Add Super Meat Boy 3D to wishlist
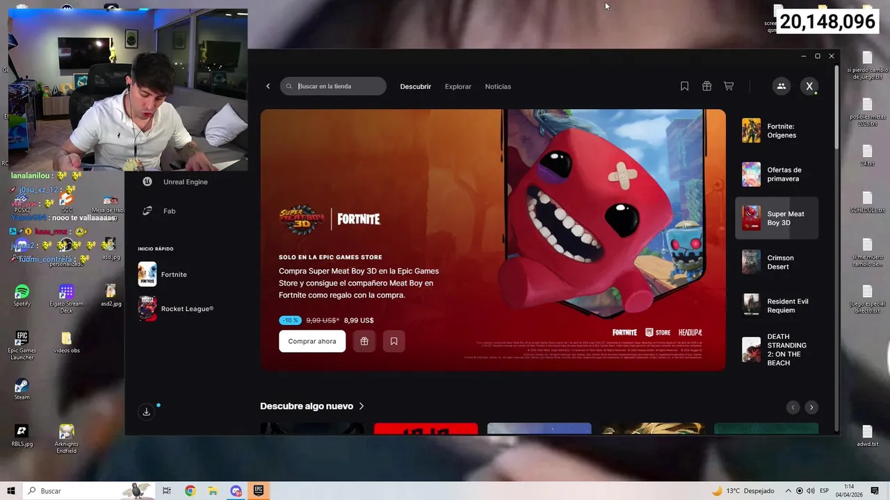The height and width of the screenshot is (500, 890). pos(394,341)
